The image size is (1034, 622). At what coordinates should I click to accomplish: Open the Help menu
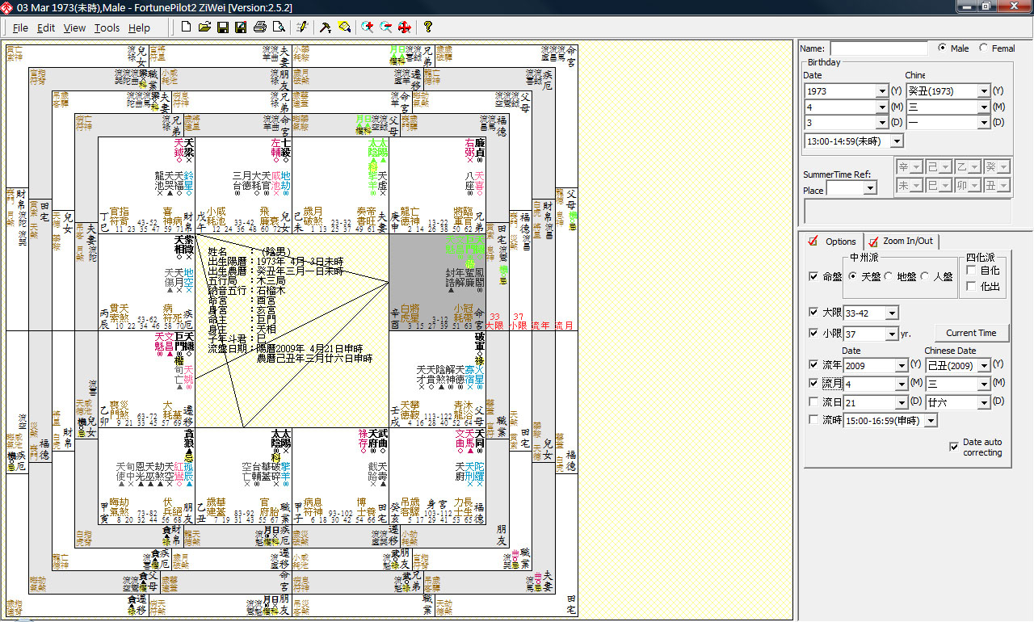[x=139, y=27]
